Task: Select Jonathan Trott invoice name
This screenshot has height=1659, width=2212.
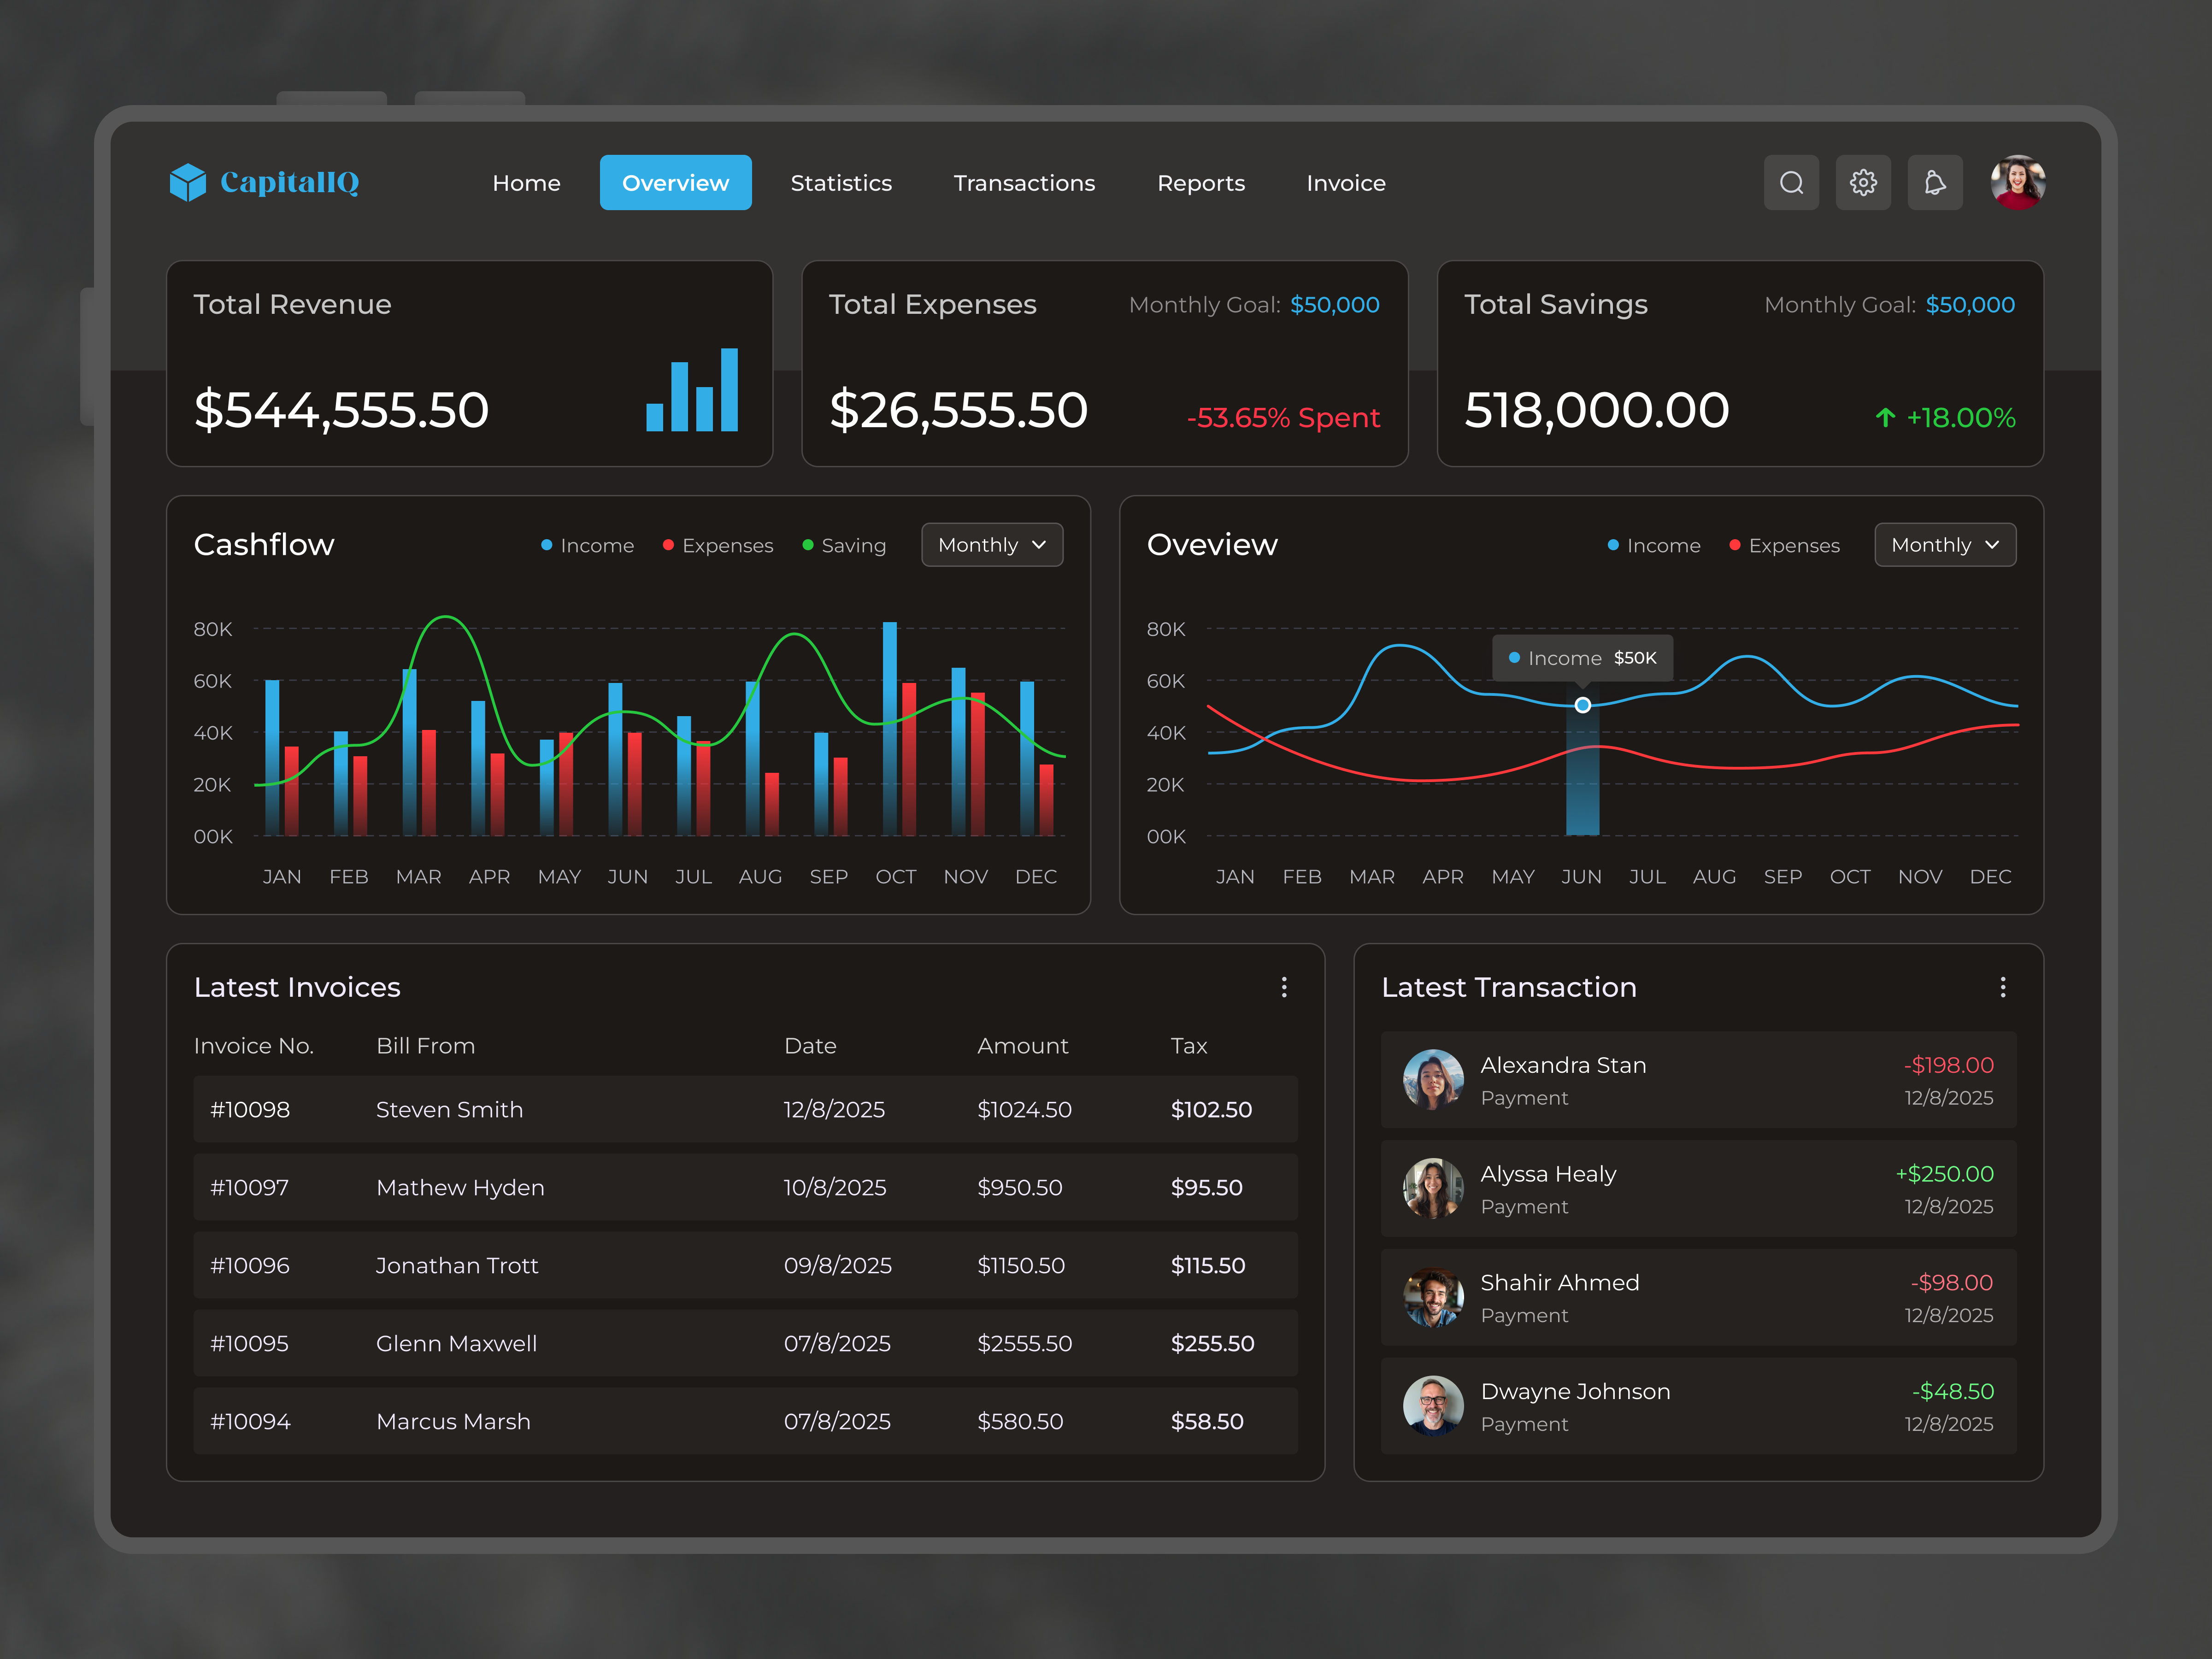Action: point(457,1265)
